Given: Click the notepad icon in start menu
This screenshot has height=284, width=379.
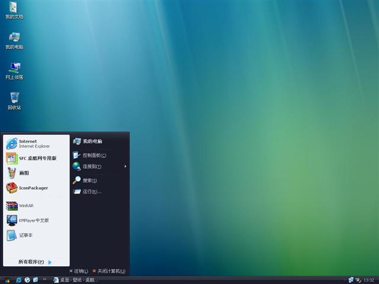Looking at the screenshot, I should point(12,235).
